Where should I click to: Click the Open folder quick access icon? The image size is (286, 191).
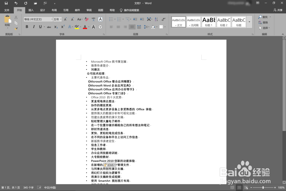click(x=35, y=3)
